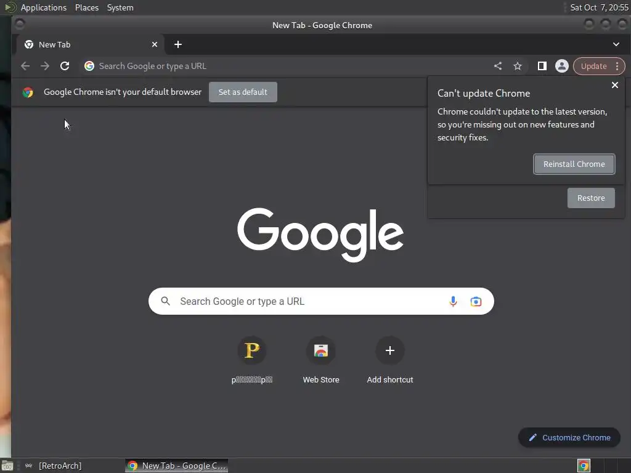Open the Places menu
This screenshot has width=631, height=473.
[86, 7]
